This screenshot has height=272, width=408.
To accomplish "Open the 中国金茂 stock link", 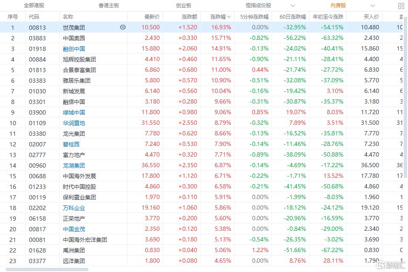I will (x=74, y=229).
